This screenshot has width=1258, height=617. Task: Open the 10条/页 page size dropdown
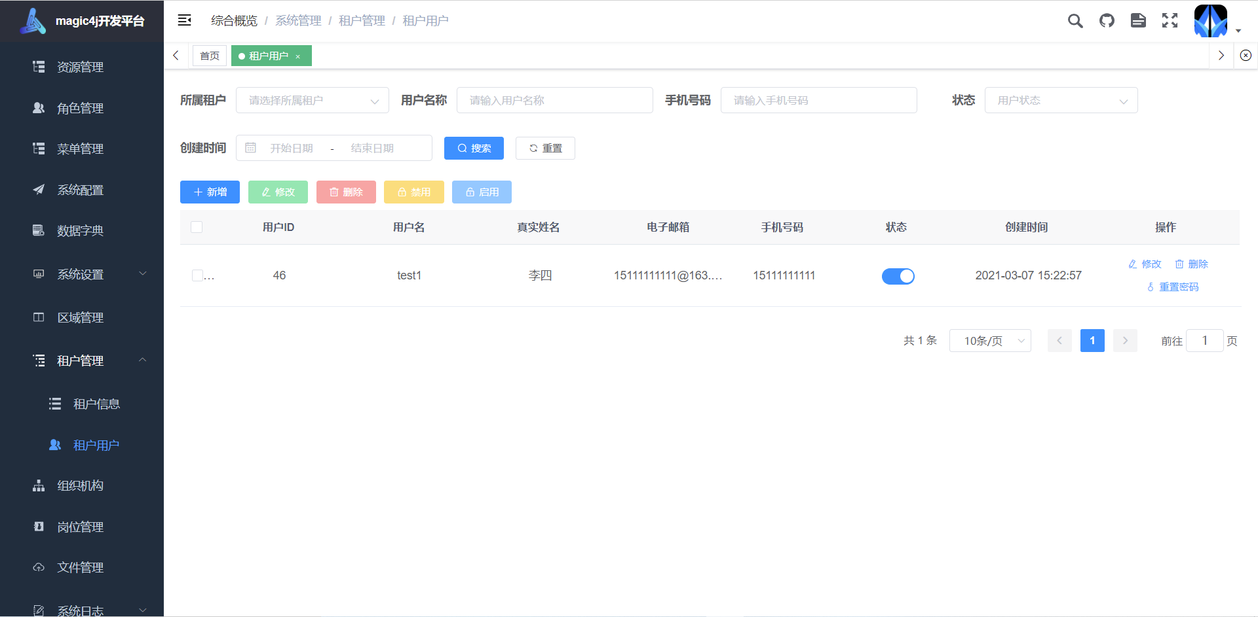(x=990, y=340)
